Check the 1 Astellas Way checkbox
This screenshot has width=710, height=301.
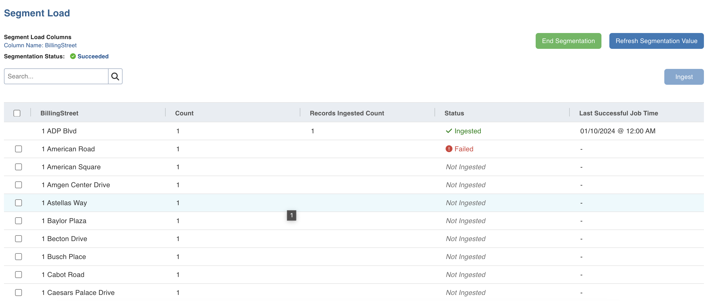pos(18,203)
